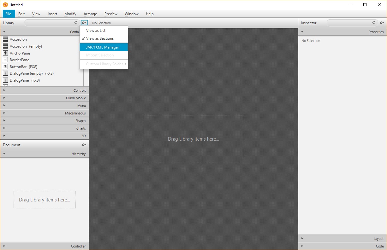Image resolution: width=387 pixels, height=250 pixels.
Task: Open the Window menu
Action: [x=132, y=14]
